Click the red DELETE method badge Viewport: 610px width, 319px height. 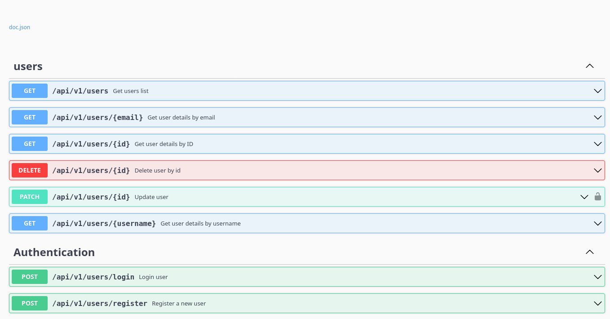click(x=30, y=170)
